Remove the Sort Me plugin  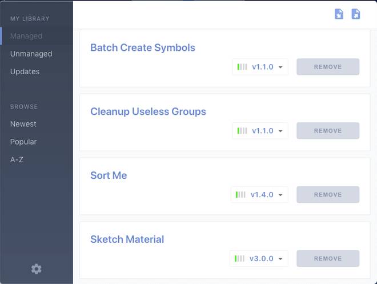(x=328, y=195)
